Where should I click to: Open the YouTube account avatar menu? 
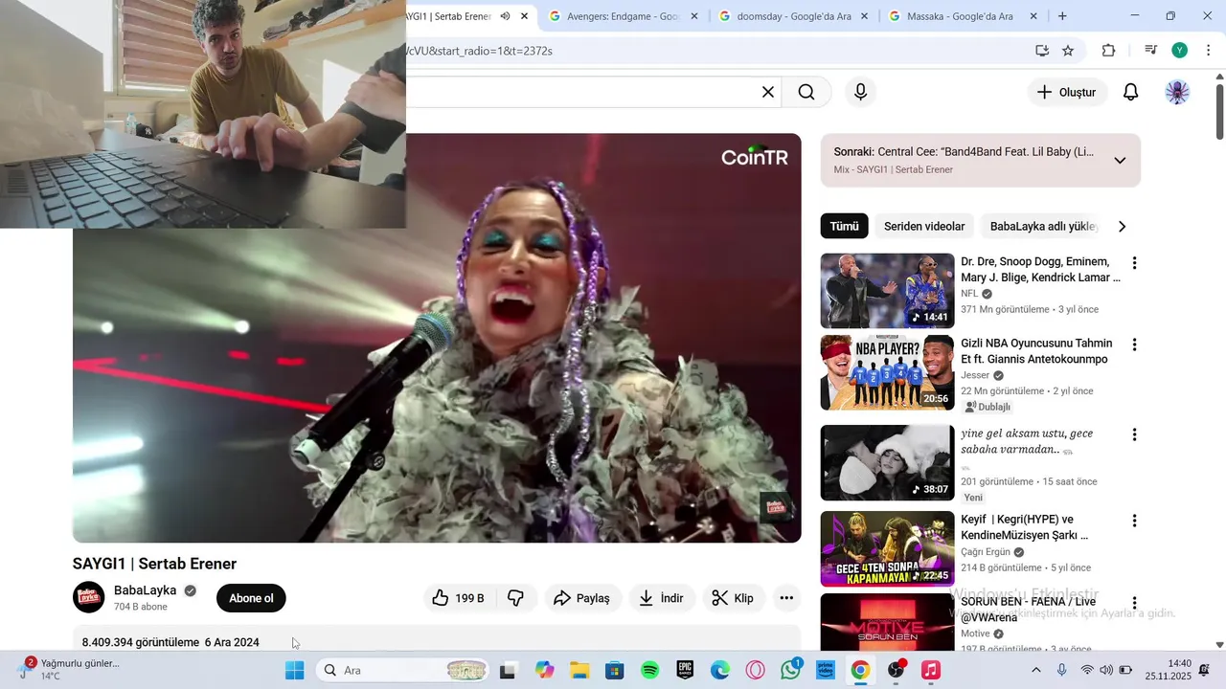point(1177,92)
